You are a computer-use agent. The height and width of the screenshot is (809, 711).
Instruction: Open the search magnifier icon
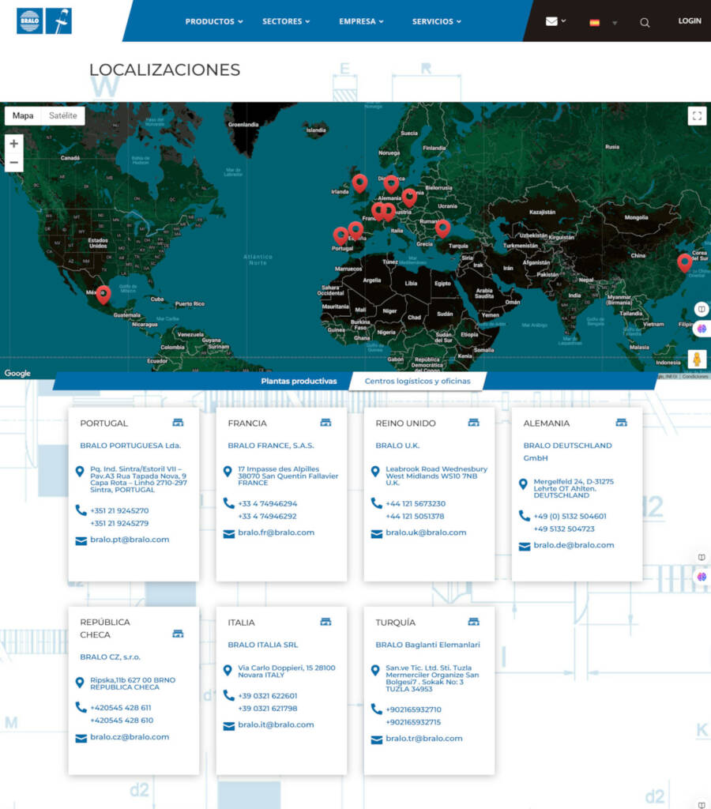pyautogui.click(x=645, y=22)
